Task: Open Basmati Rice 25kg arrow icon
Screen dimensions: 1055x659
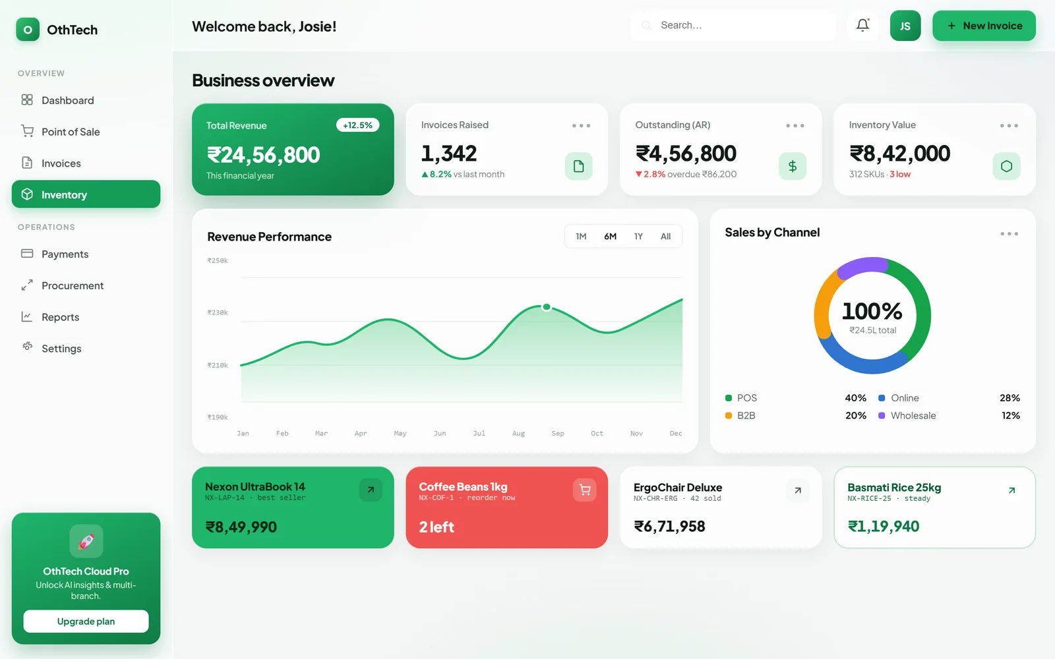Action: point(1012,490)
